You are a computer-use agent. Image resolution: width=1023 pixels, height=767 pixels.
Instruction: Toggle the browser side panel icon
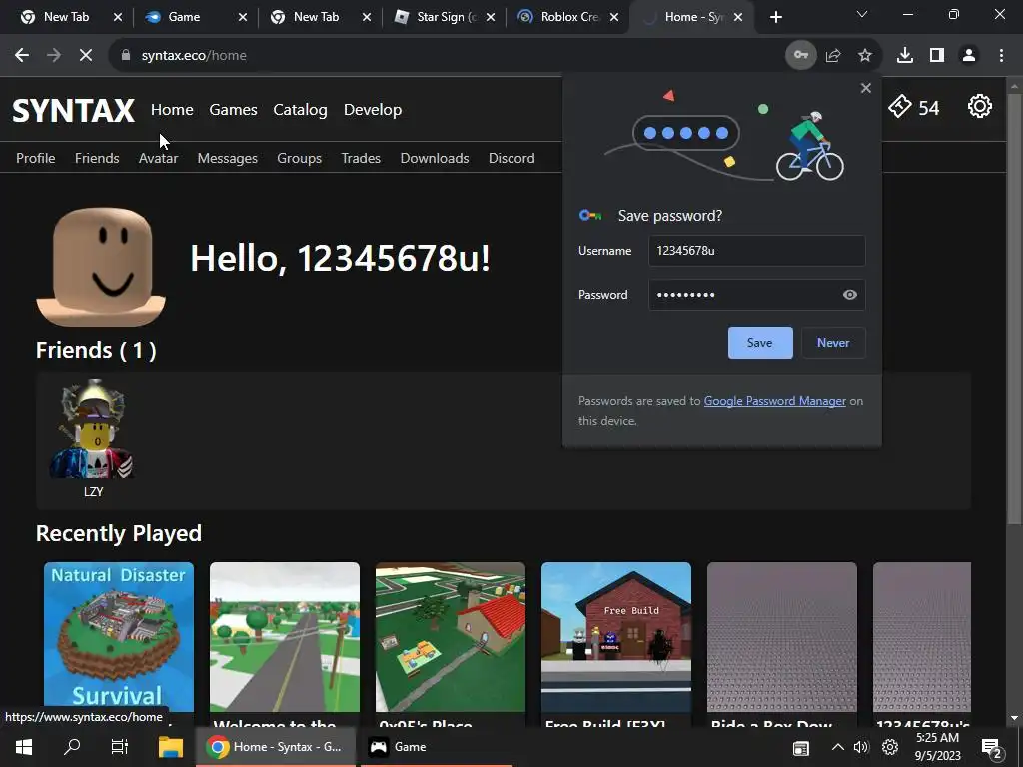pyautogui.click(x=937, y=56)
